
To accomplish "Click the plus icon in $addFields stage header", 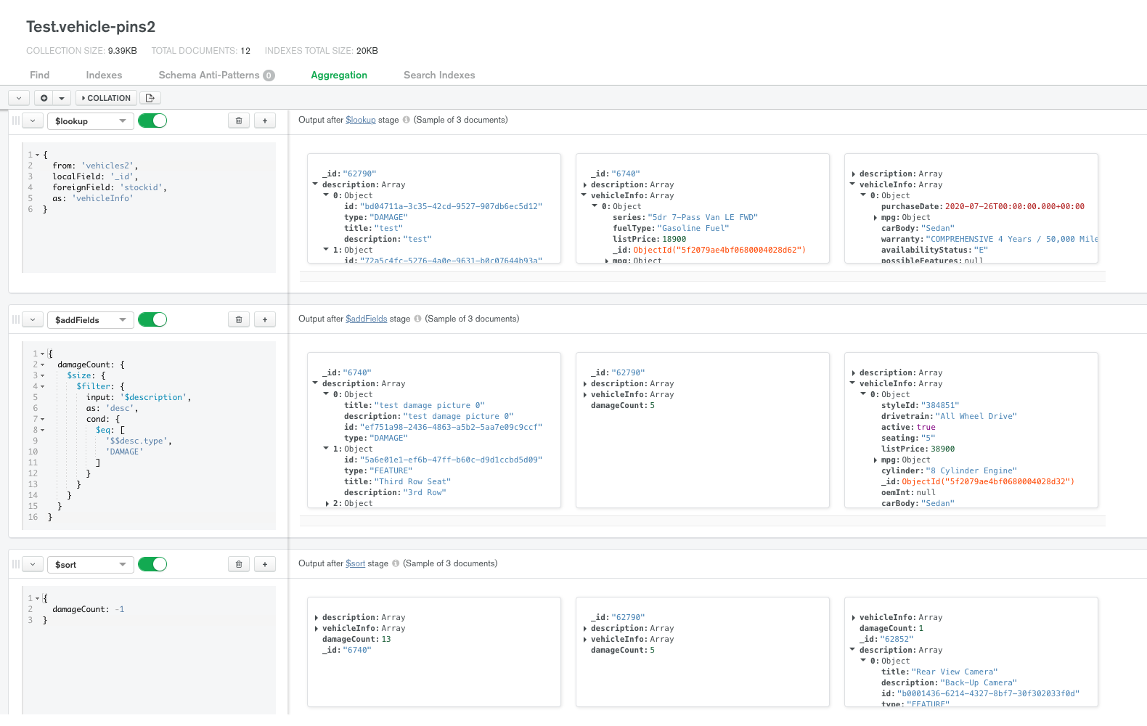I will tap(265, 320).
